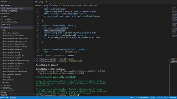Open learn-terraform-provider-versioning folder

(16, 61)
